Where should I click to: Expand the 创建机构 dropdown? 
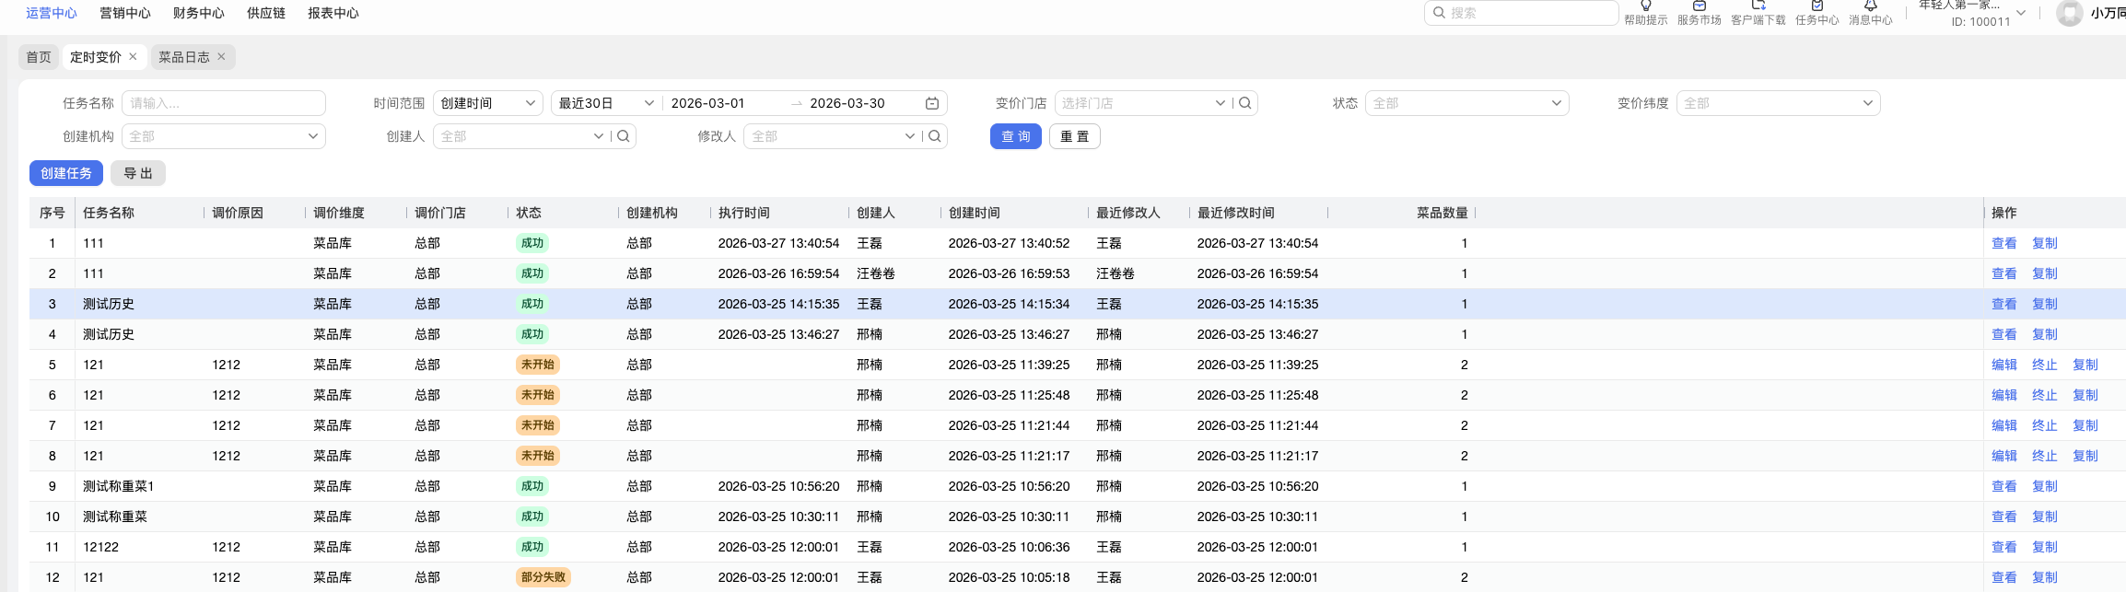(x=224, y=136)
